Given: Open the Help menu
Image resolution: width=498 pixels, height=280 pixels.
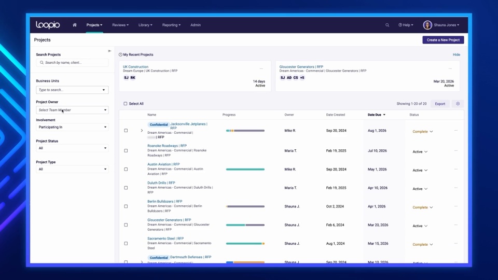Looking at the screenshot, I should (x=406, y=25).
